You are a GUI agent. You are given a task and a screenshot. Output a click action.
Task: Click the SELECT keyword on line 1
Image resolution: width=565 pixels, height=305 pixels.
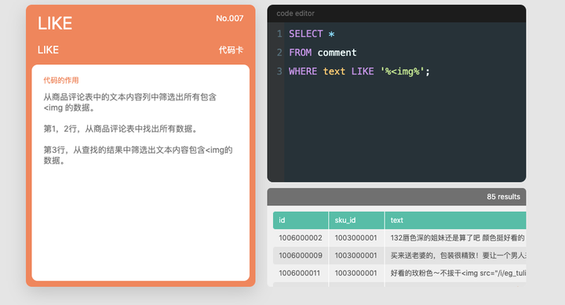tap(306, 34)
